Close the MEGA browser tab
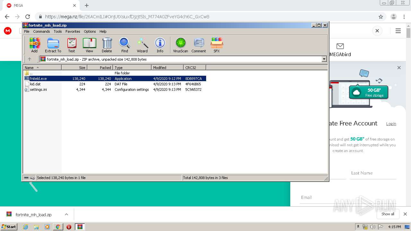The width and height of the screenshot is (411, 231). pyautogui.click(x=74, y=5)
